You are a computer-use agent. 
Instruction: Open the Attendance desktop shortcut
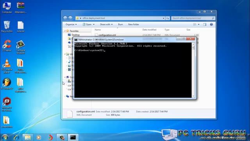(x=21, y=7)
